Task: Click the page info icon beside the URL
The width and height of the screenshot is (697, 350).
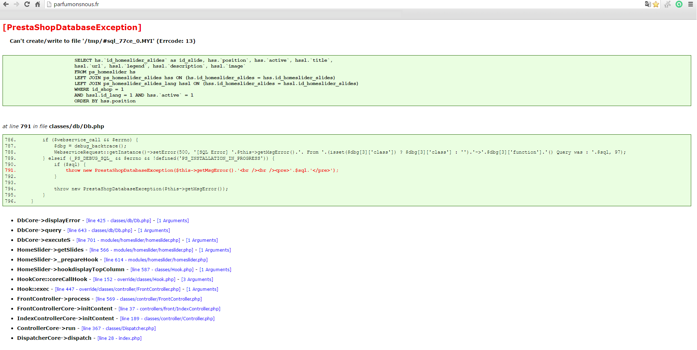Action: click(49, 4)
